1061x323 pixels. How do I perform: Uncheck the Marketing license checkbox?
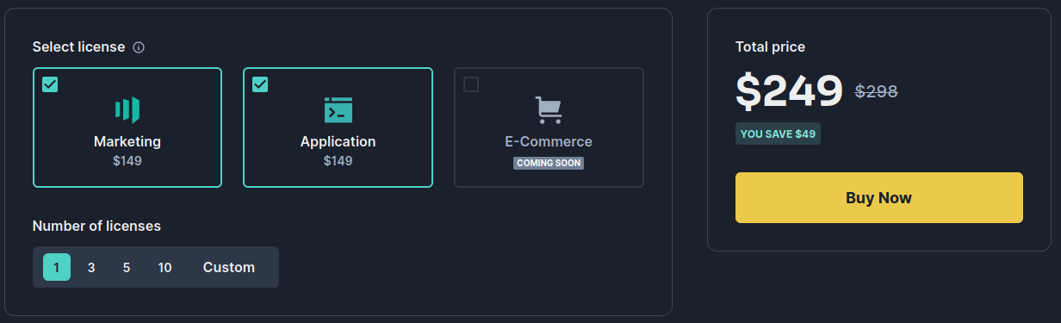click(50, 84)
